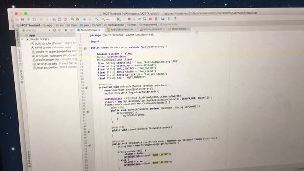The image size is (304, 171).
Task: Click the Paste clipboard icon
Action: click(x=66, y=19)
